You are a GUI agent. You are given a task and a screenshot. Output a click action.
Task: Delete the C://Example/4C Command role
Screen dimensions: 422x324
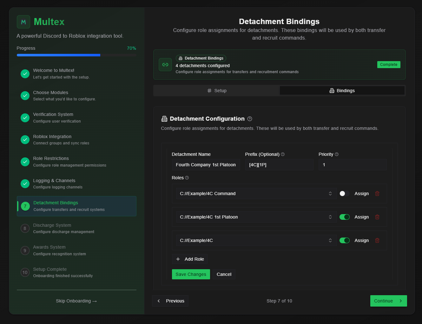tap(377, 194)
